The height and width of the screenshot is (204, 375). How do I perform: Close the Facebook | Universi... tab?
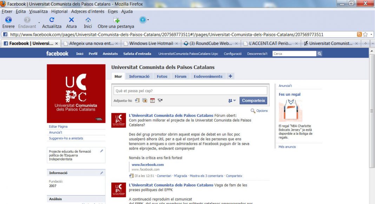coord(57,44)
